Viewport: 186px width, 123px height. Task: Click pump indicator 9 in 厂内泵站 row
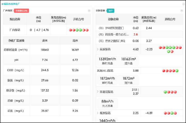(87, 30)
